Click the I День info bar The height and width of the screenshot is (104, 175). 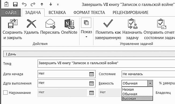pos(89,54)
